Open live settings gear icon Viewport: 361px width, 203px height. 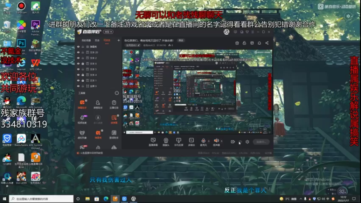247,142
